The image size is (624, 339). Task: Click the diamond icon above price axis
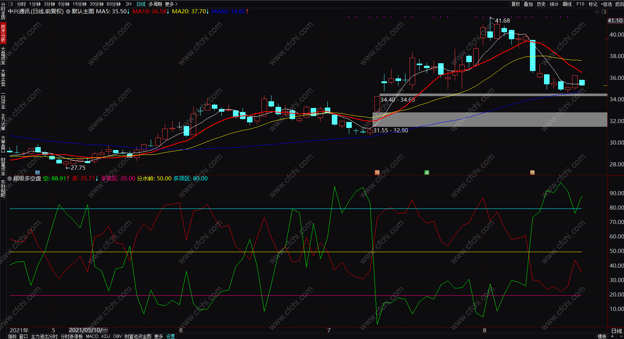pos(597,11)
